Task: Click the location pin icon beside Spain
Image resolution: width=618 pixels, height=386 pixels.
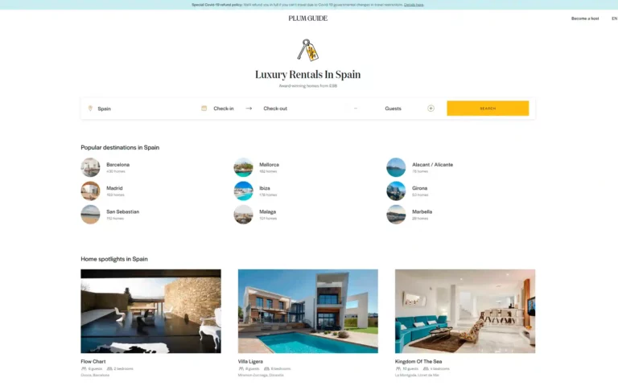Action: 90,109
